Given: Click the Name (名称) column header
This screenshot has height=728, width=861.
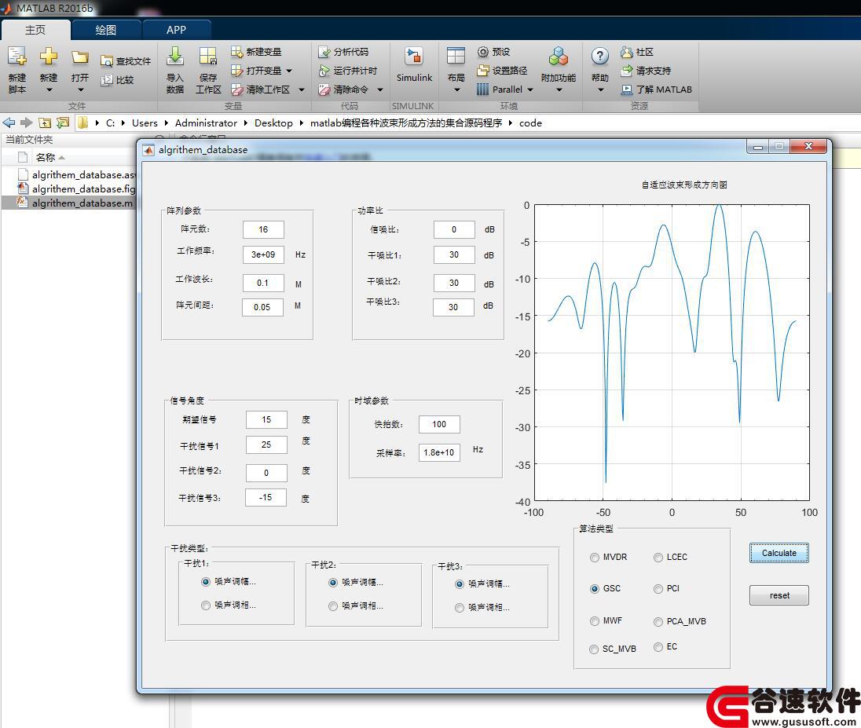Looking at the screenshot, I should pos(46,158).
